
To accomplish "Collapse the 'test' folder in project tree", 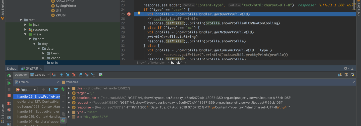I will [x=21, y=20].
